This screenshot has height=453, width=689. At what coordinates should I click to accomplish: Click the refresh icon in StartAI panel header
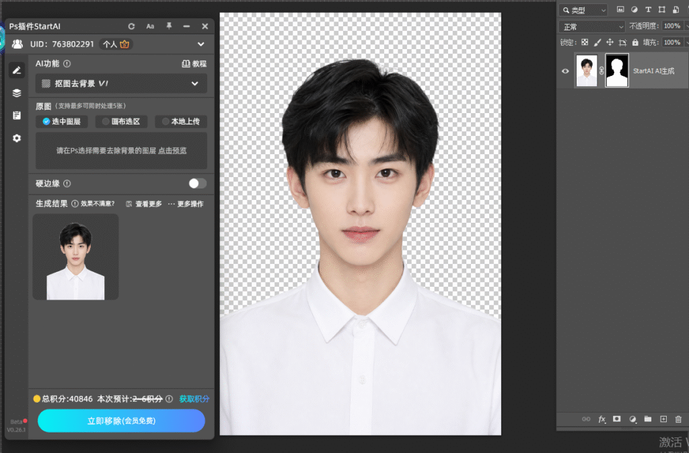[131, 26]
